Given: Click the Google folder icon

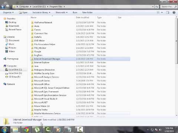Looking at the screenshot, I should tap(32, 51).
